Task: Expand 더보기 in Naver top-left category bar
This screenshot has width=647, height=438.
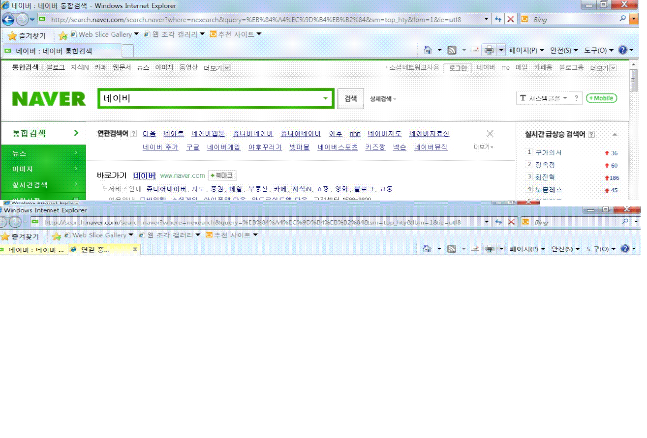Action: pyautogui.click(x=217, y=68)
